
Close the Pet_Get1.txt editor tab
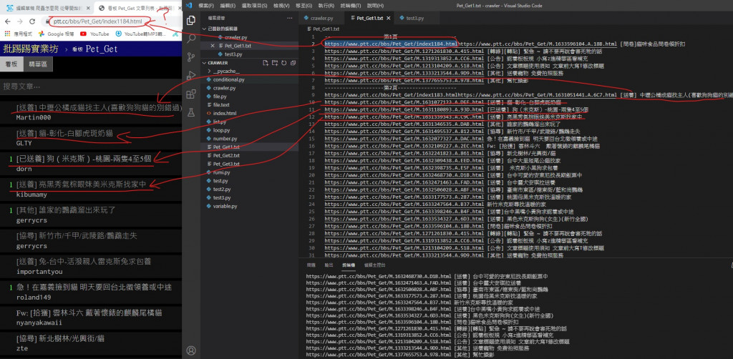[x=390, y=18]
